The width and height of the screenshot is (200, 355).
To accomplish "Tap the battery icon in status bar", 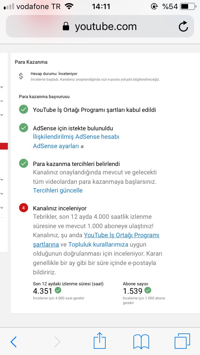I will (x=188, y=6).
